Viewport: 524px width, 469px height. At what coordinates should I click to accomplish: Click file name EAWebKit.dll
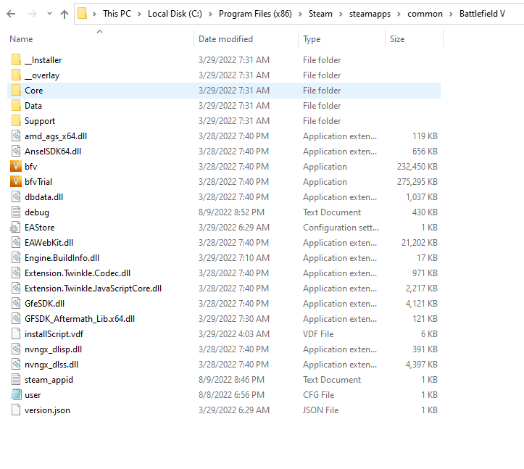pos(49,243)
